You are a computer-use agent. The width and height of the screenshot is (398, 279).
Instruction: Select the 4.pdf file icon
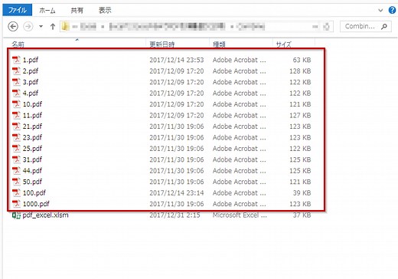[x=16, y=93]
